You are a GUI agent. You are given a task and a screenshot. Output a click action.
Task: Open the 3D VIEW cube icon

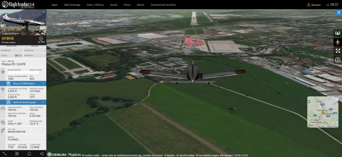pyautogui.click(x=41, y=39)
